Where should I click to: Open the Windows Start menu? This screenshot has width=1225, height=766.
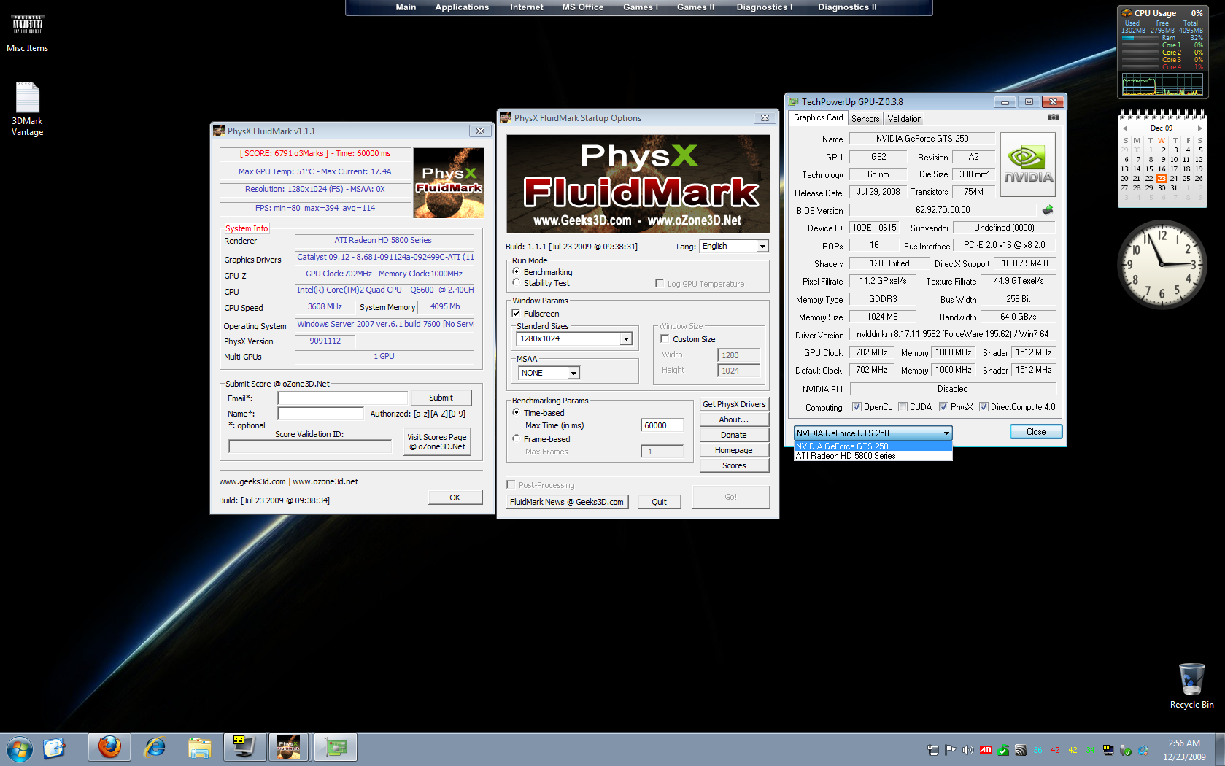pos(20,748)
